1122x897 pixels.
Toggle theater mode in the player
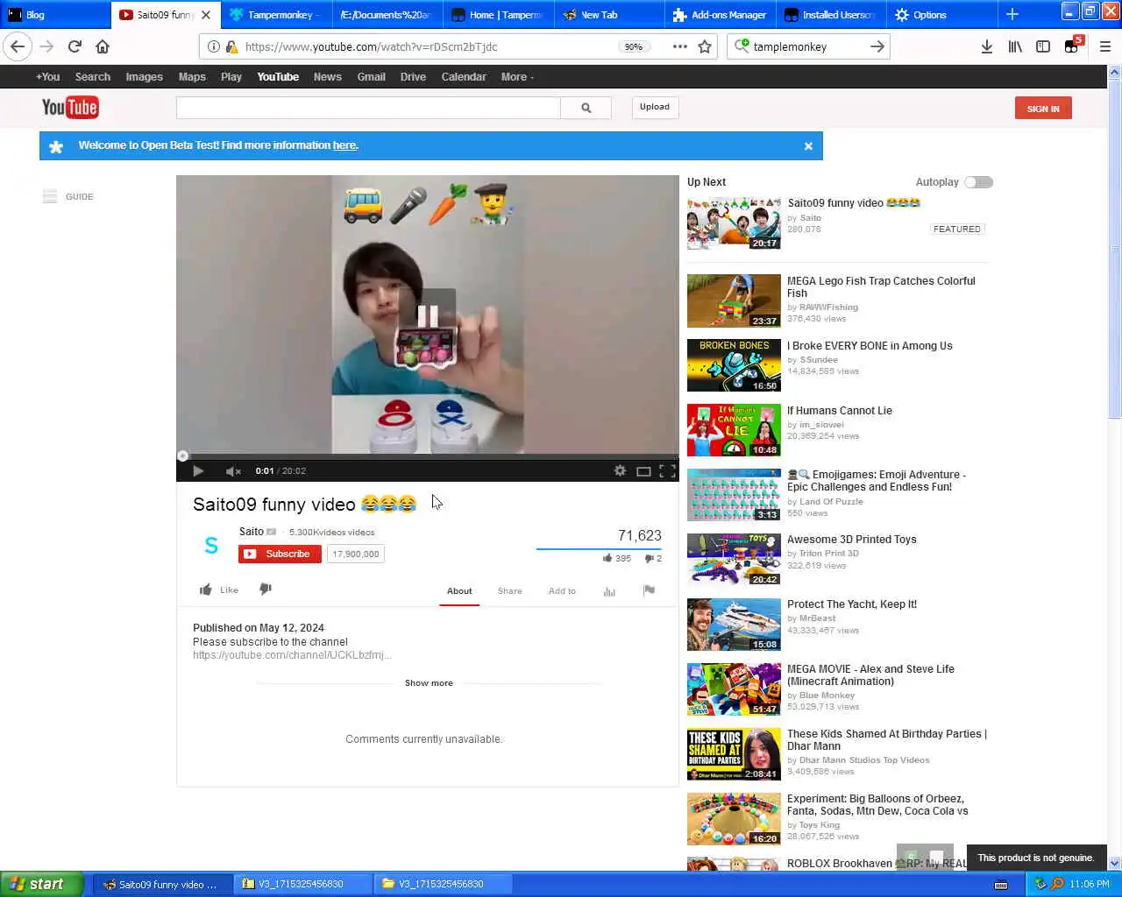[643, 471]
